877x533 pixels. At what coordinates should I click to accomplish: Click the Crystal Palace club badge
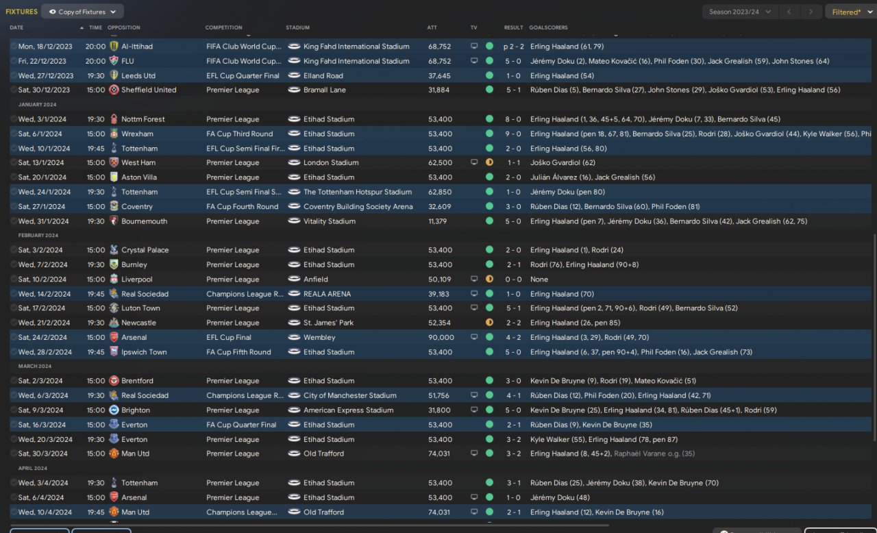point(114,251)
